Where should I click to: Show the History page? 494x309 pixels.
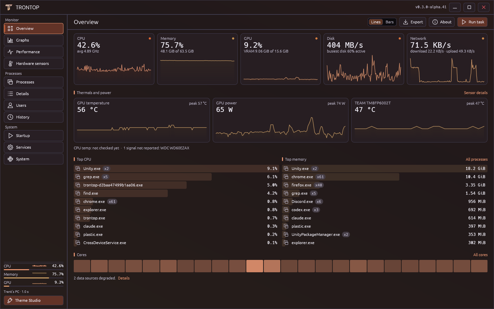click(x=34, y=117)
